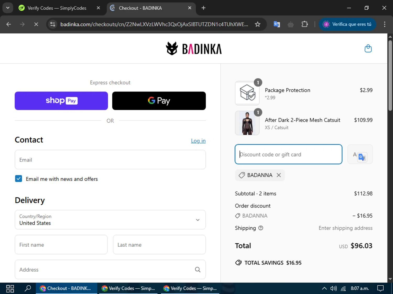Pay with Google Pay
The width and height of the screenshot is (393, 294).
(159, 101)
